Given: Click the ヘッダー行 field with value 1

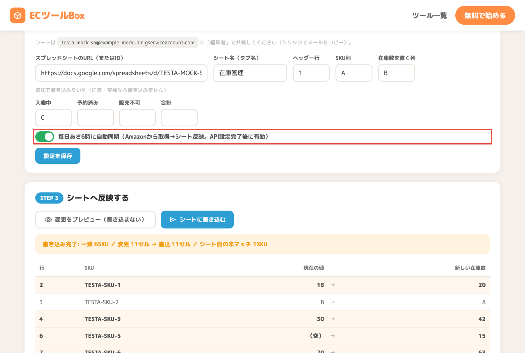Looking at the screenshot, I should click(311, 73).
